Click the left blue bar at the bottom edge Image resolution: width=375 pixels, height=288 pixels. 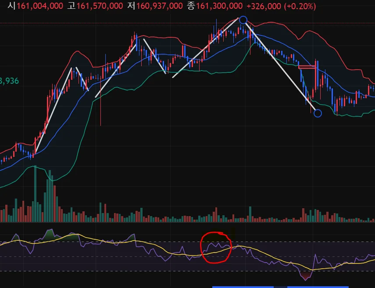(x=243, y=287)
